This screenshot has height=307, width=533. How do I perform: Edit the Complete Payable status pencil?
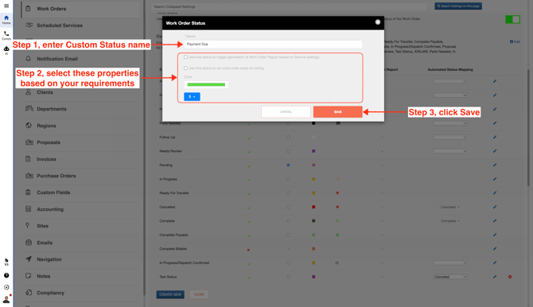pyautogui.click(x=495, y=235)
